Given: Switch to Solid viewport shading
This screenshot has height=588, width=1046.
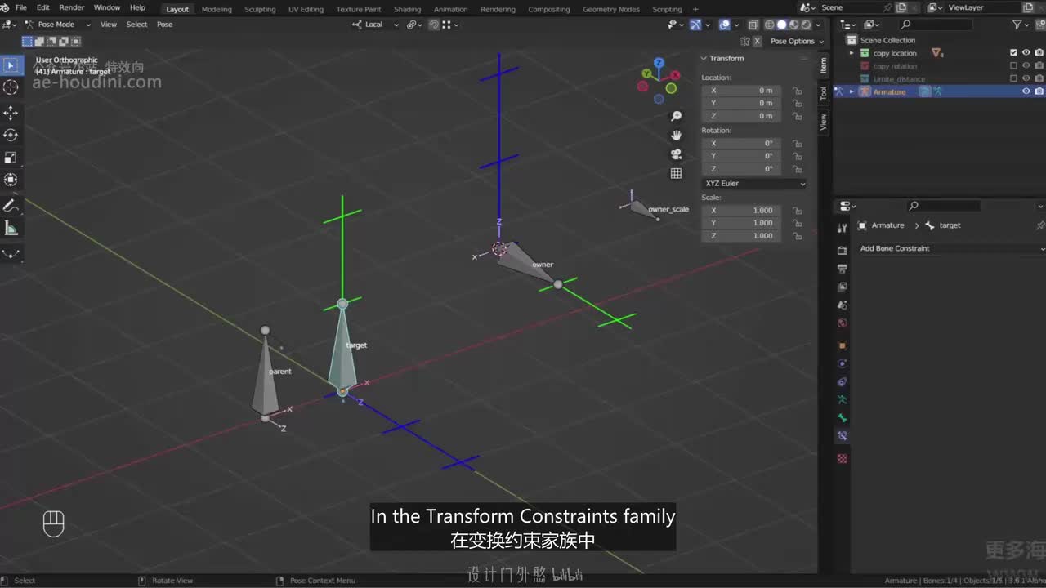Looking at the screenshot, I should (781, 24).
